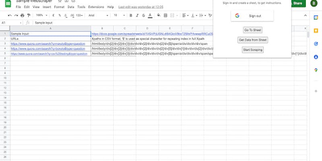
Task: Open Google Maps side panel
Action: (x=316, y=70)
